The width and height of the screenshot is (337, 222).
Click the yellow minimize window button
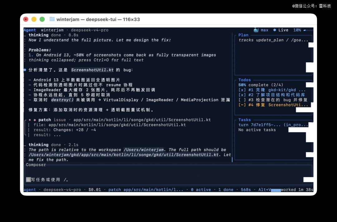click(34, 19)
